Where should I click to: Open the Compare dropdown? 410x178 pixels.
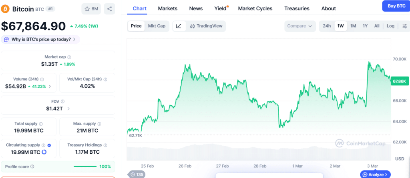300,26
